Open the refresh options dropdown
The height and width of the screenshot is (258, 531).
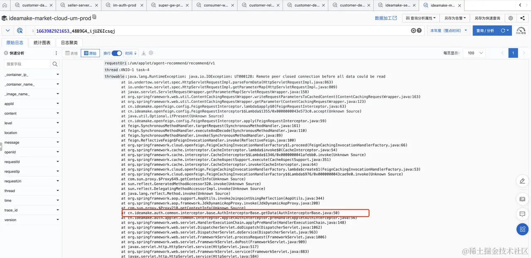click(x=505, y=31)
